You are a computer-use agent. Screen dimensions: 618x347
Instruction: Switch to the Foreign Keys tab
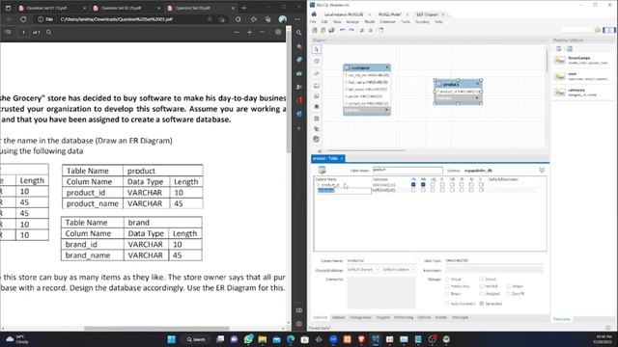[360, 317]
